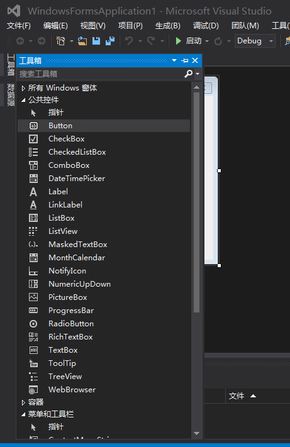Image resolution: width=290 pixels, height=447 pixels.
Task: Open the New Project icon dropdown arrow
Action: 71,41
